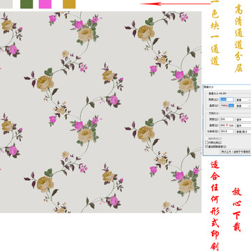Select the green color block swatch
This screenshot has width=251, height=251.
[26, 4]
